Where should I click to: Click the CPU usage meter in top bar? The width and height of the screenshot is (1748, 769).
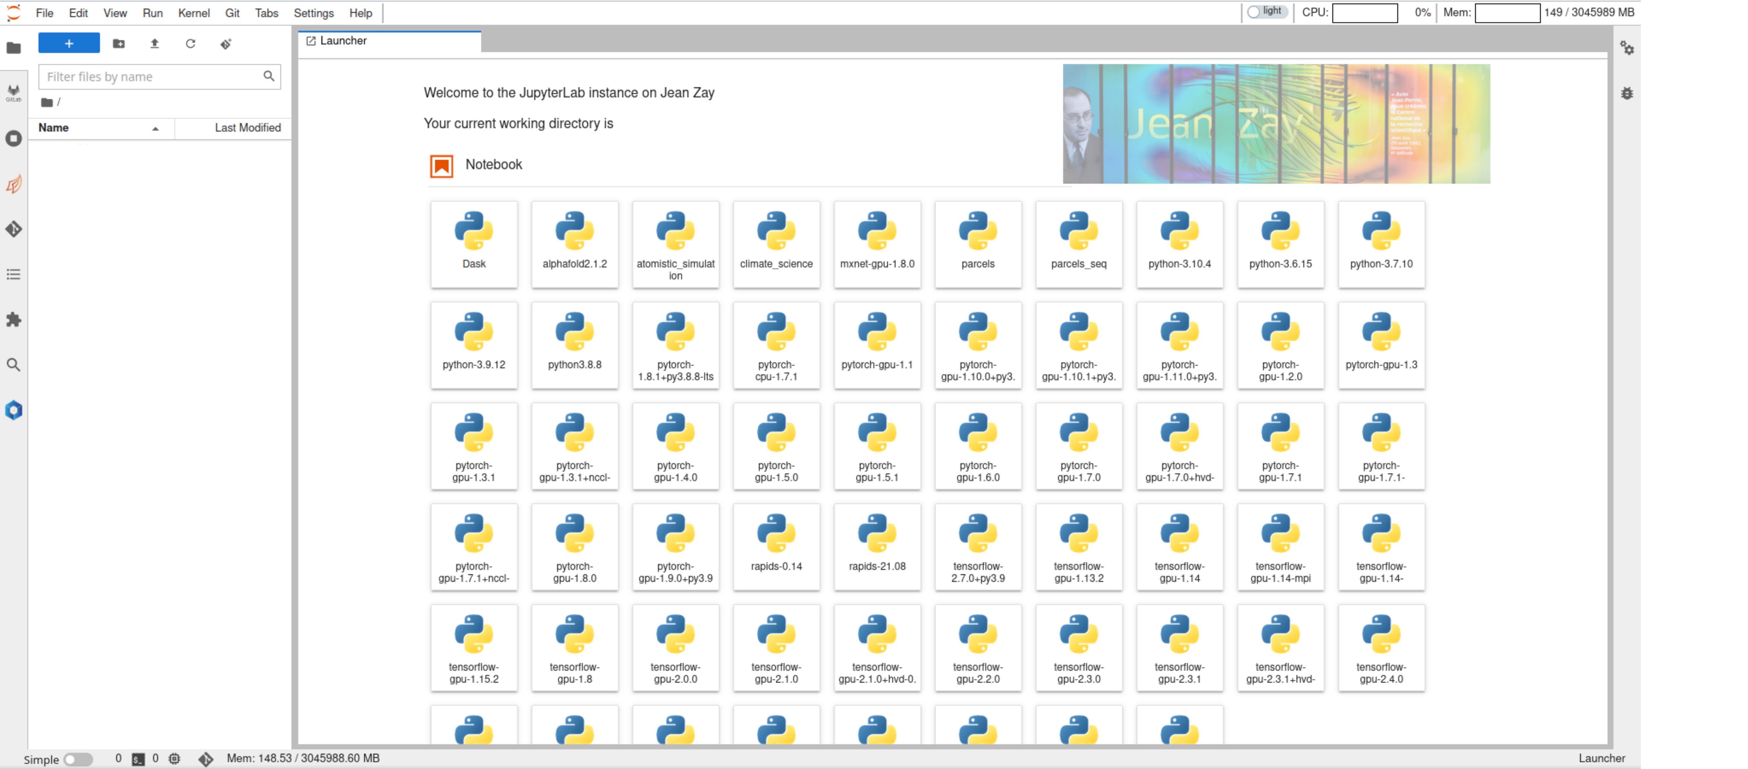(x=1365, y=13)
